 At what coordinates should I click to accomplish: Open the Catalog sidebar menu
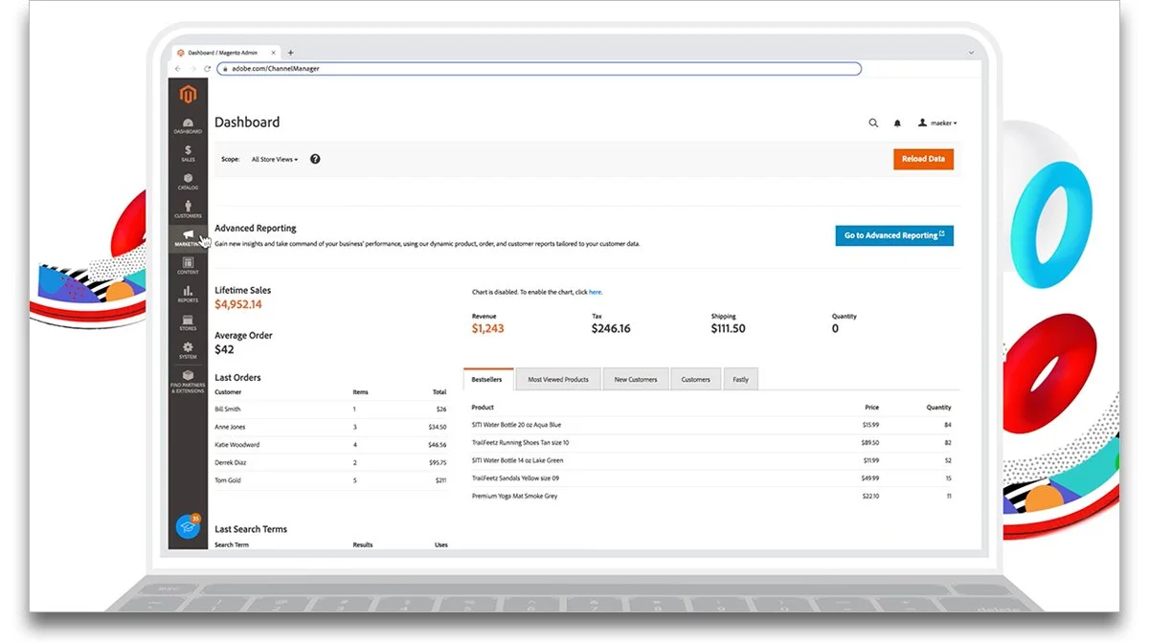(x=188, y=181)
